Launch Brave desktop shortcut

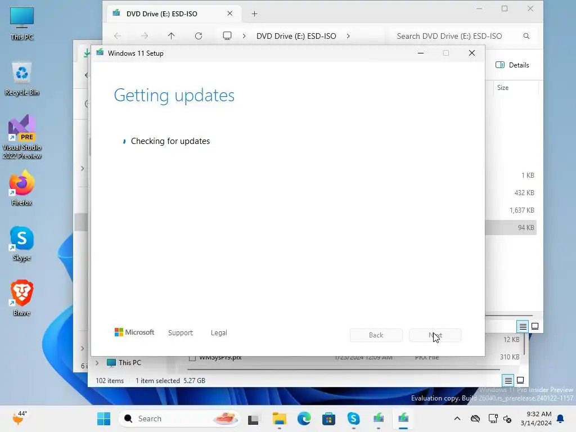tap(22, 298)
